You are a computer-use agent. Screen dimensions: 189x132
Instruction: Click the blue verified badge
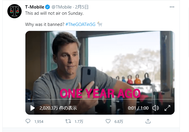click(48, 7)
